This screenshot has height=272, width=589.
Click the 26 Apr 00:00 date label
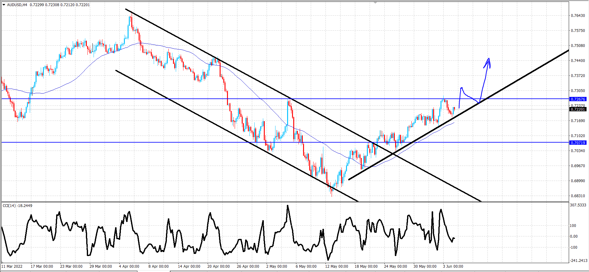pyautogui.click(x=248, y=266)
